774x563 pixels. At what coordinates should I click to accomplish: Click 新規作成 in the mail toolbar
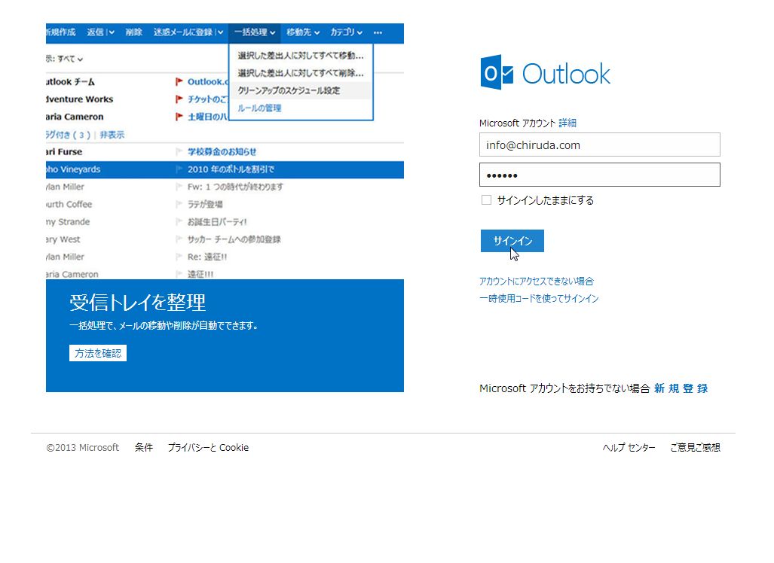61,32
